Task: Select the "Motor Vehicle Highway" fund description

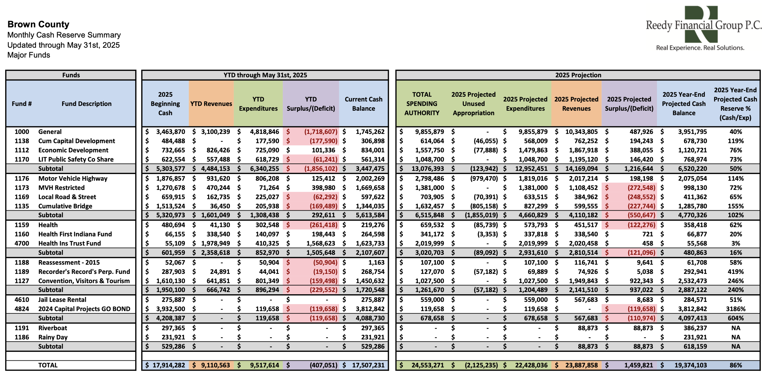Action: point(72,178)
